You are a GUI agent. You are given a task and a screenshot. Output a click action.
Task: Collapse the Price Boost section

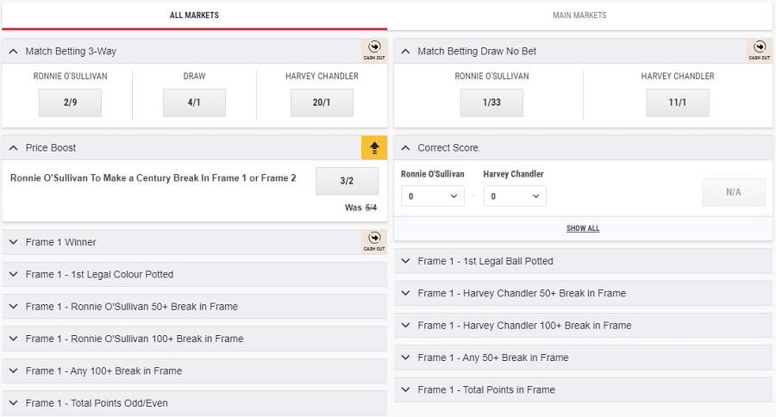[14, 148]
